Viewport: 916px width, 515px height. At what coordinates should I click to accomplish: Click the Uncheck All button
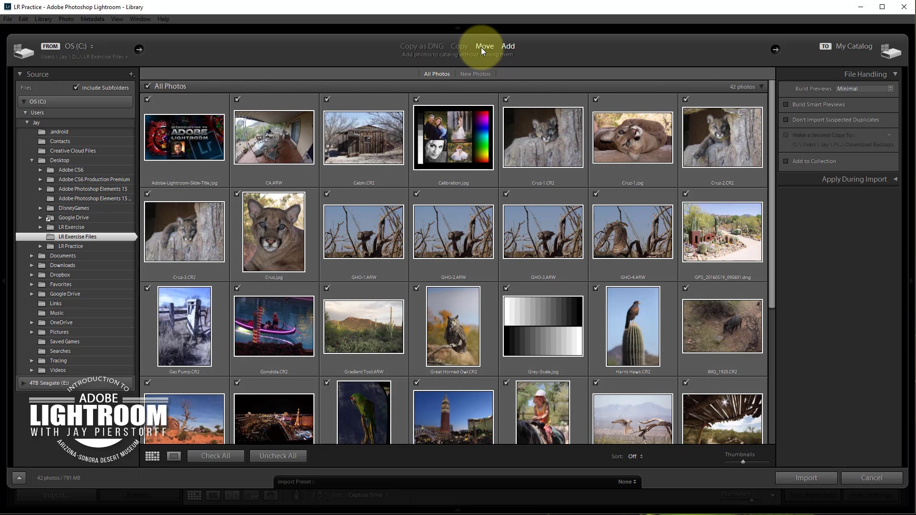click(278, 456)
